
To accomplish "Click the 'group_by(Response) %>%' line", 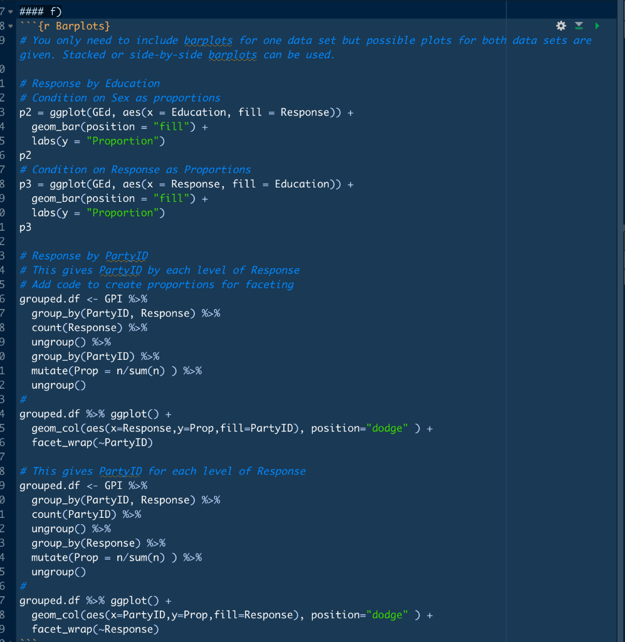I will point(98,544).
